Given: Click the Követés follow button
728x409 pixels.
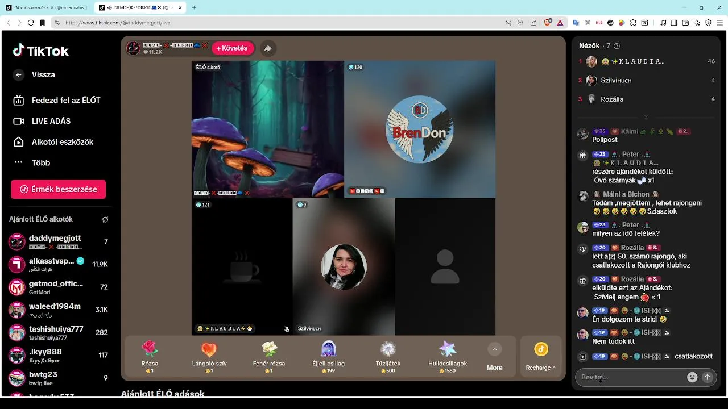Looking at the screenshot, I should point(233,48).
